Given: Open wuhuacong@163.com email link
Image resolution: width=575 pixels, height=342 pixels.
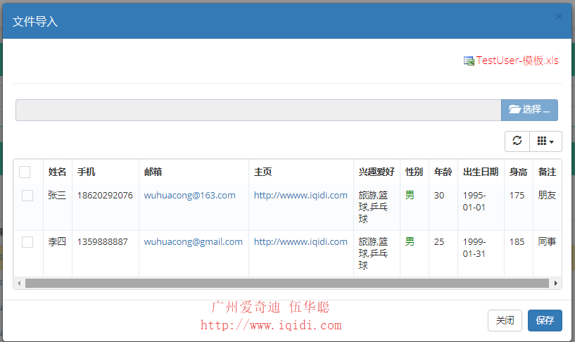Looking at the screenshot, I should pyautogui.click(x=189, y=195).
